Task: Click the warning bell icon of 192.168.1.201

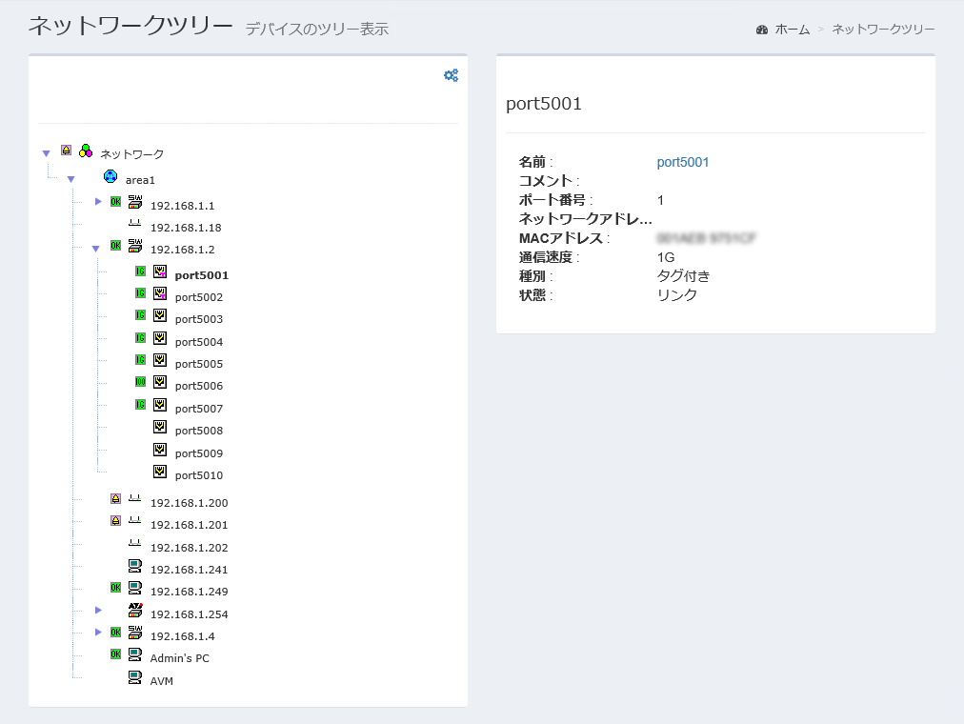Action: 115,520
